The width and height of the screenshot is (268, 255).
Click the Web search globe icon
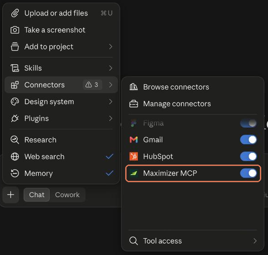[x=15, y=156]
